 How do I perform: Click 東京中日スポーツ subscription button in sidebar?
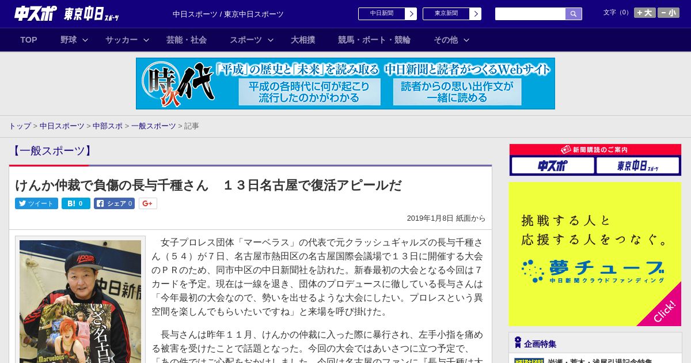click(x=637, y=166)
